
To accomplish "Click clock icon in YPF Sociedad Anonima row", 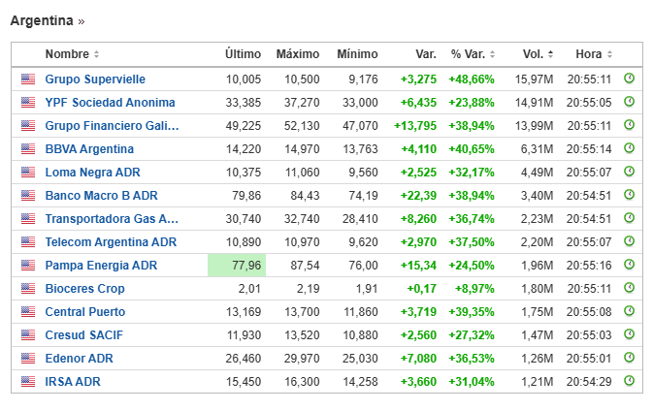I will (x=630, y=102).
